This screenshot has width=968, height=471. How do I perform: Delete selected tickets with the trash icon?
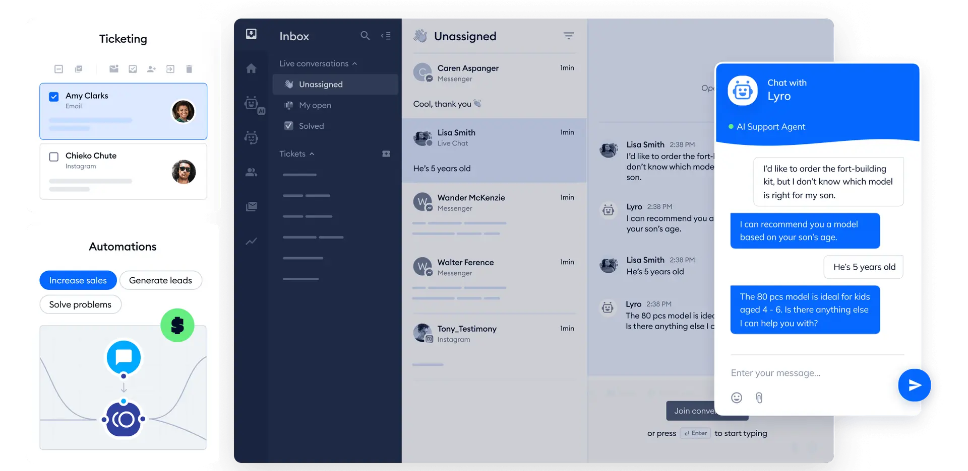(189, 69)
